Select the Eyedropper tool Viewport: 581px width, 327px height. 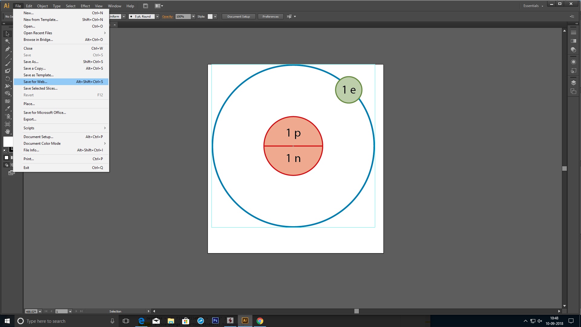[x=8, y=109]
